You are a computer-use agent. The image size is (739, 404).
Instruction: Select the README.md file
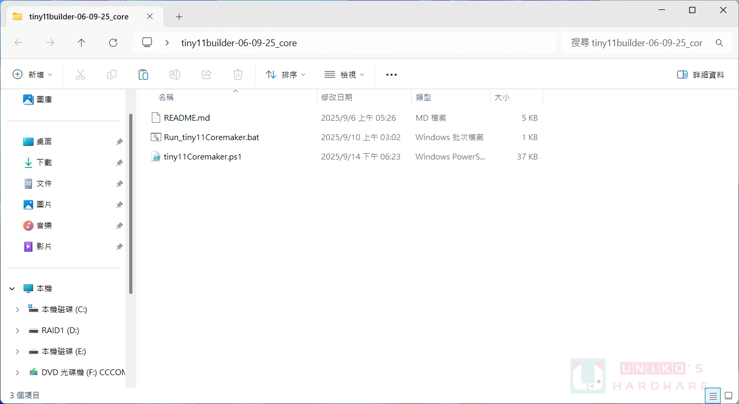[x=187, y=118]
